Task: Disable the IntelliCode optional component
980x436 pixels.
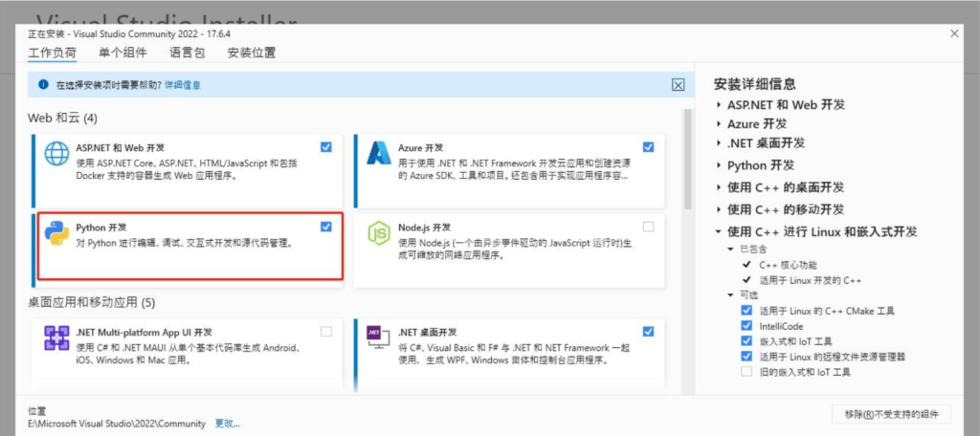Action: [746, 326]
